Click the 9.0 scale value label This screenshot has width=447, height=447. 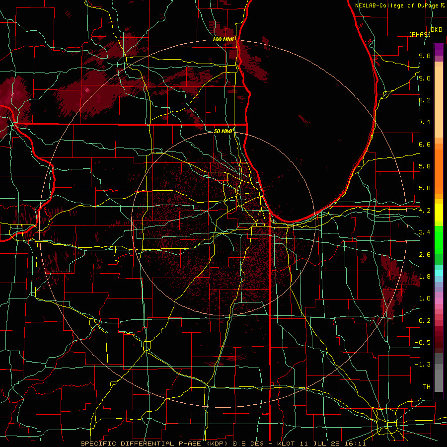pyautogui.click(x=425, y=78)
